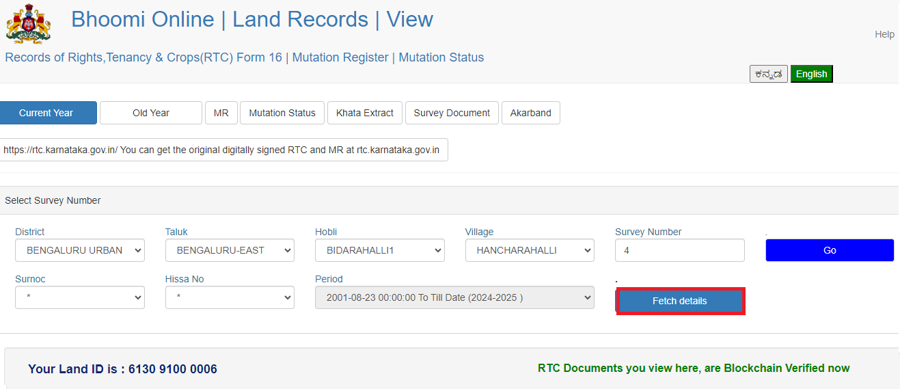Focus the Survey Number input field
Viewport: 900px width, 389px height.
tap(679, 250)
